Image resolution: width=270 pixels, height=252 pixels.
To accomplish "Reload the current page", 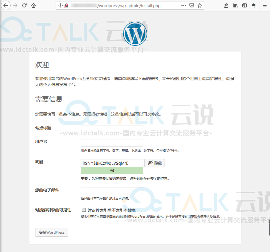I will click(x=24, y=5).
